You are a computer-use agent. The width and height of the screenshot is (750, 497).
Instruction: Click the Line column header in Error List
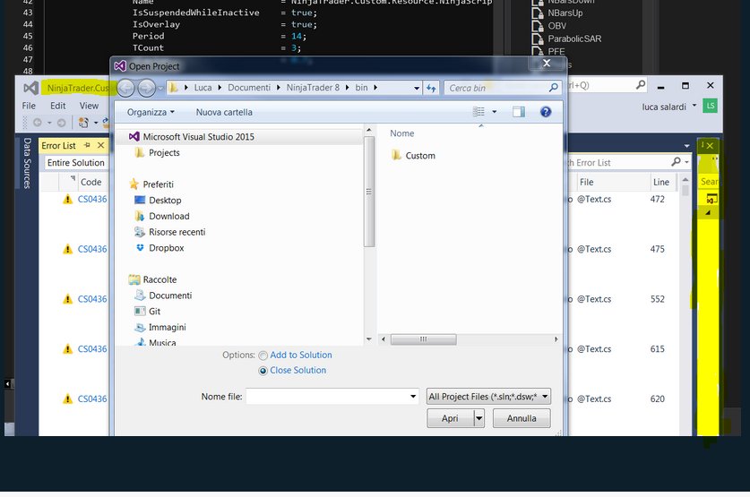661,182
